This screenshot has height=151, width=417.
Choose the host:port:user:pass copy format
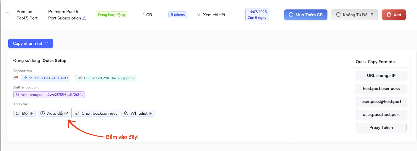tap(381, 88)
